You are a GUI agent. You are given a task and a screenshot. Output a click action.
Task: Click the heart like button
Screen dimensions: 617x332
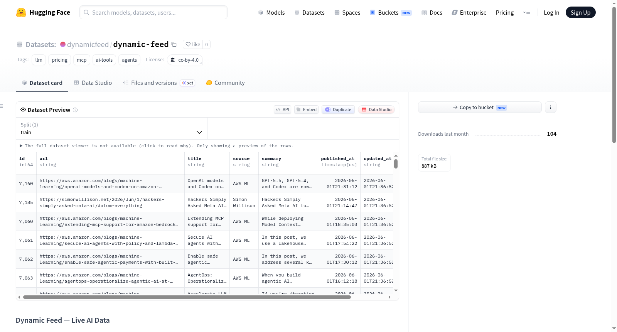click(x=193, y=44)
